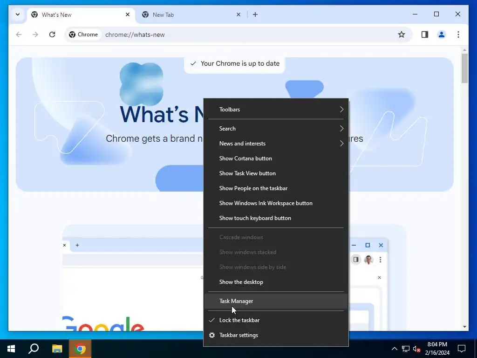Click the network tray icon
This screenshot has width=477, height=358.
406,349
